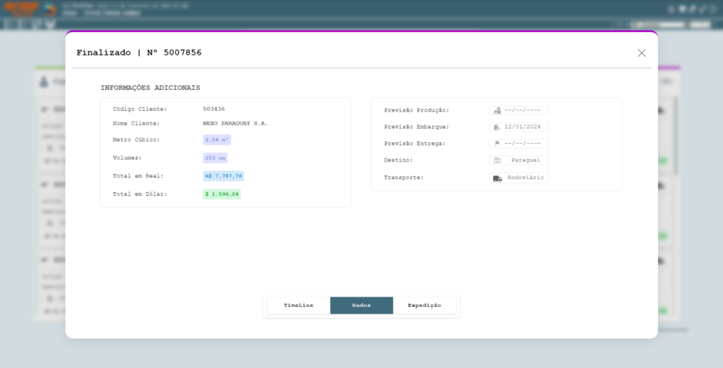Click the empty Previsão Produção date field
Image resolution: width=723 pixels, height=368 pixels.
(x=523, y=110)
